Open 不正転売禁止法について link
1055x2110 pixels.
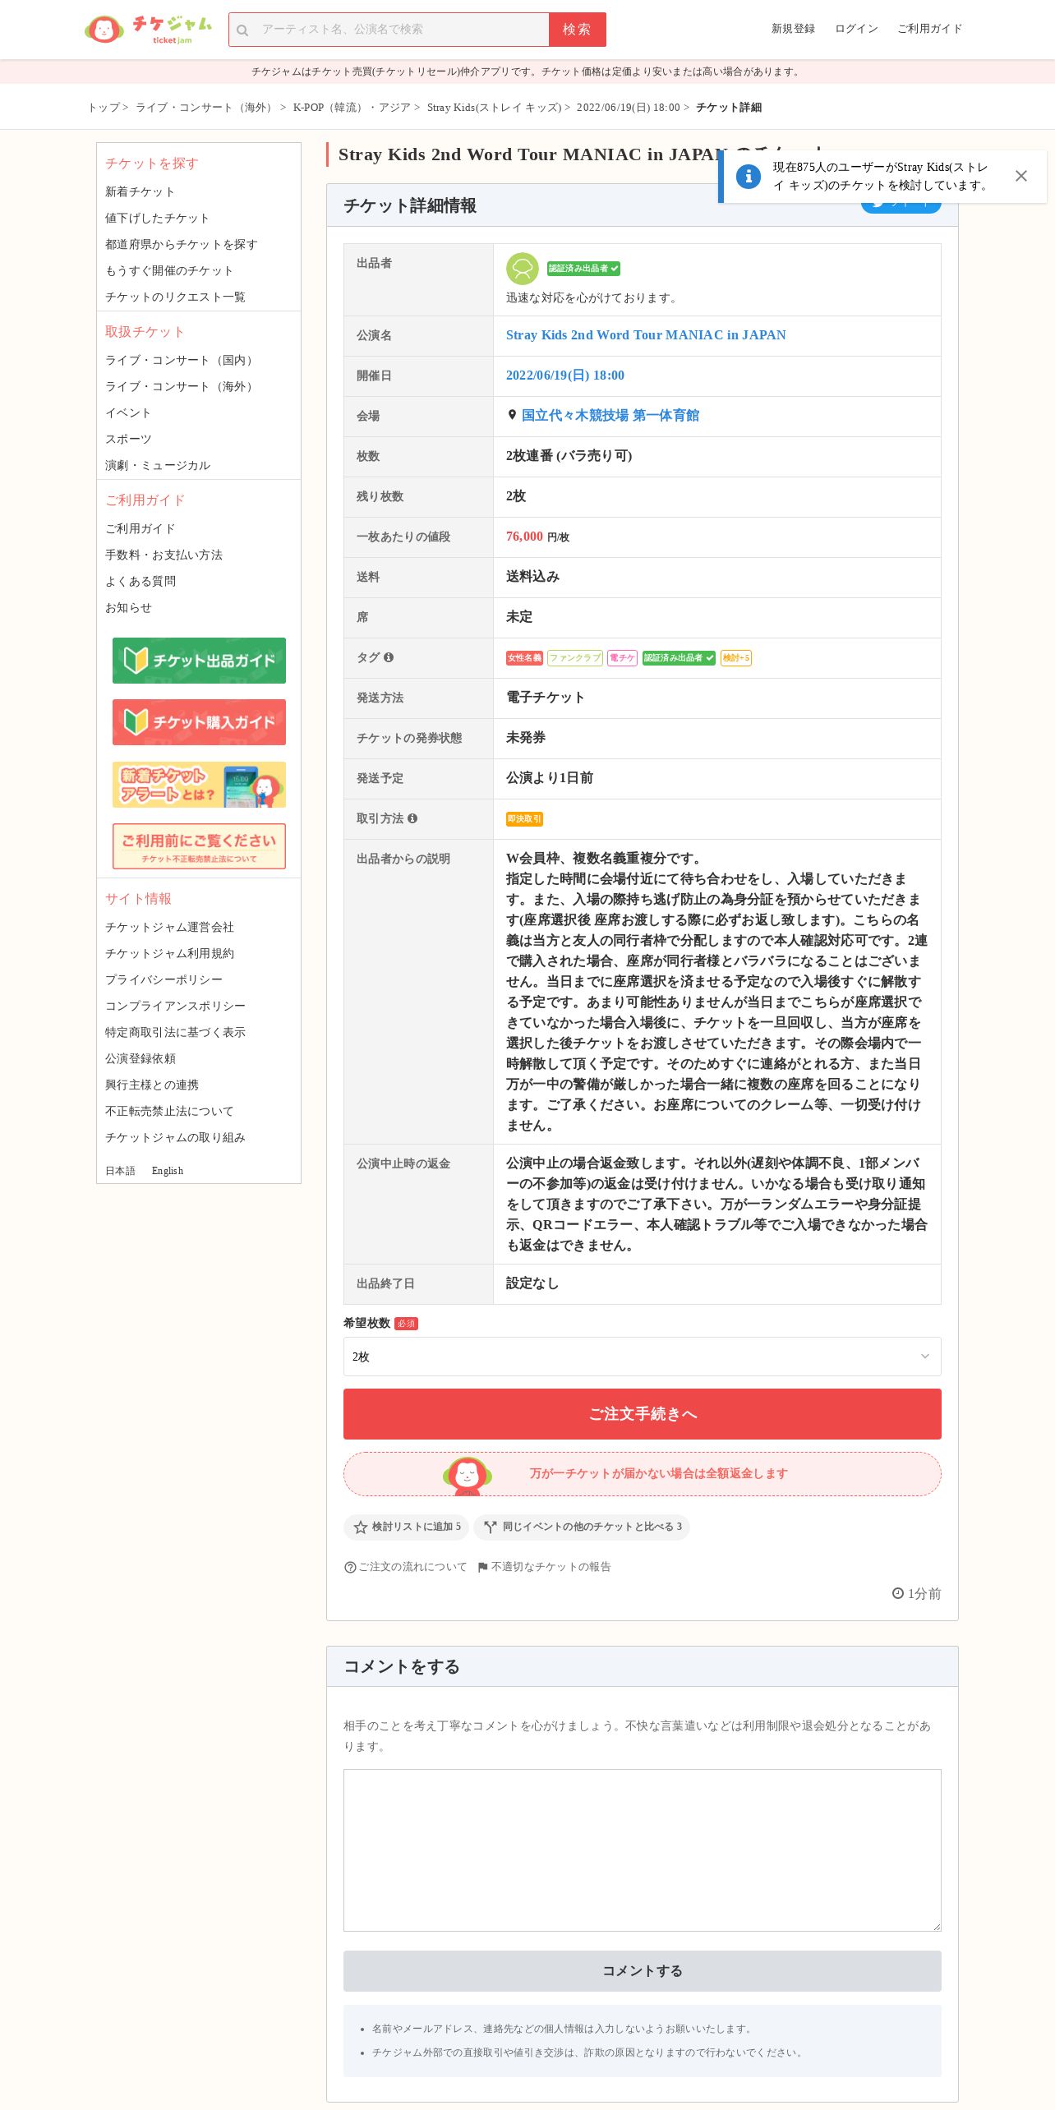[x=169, y=1111]
